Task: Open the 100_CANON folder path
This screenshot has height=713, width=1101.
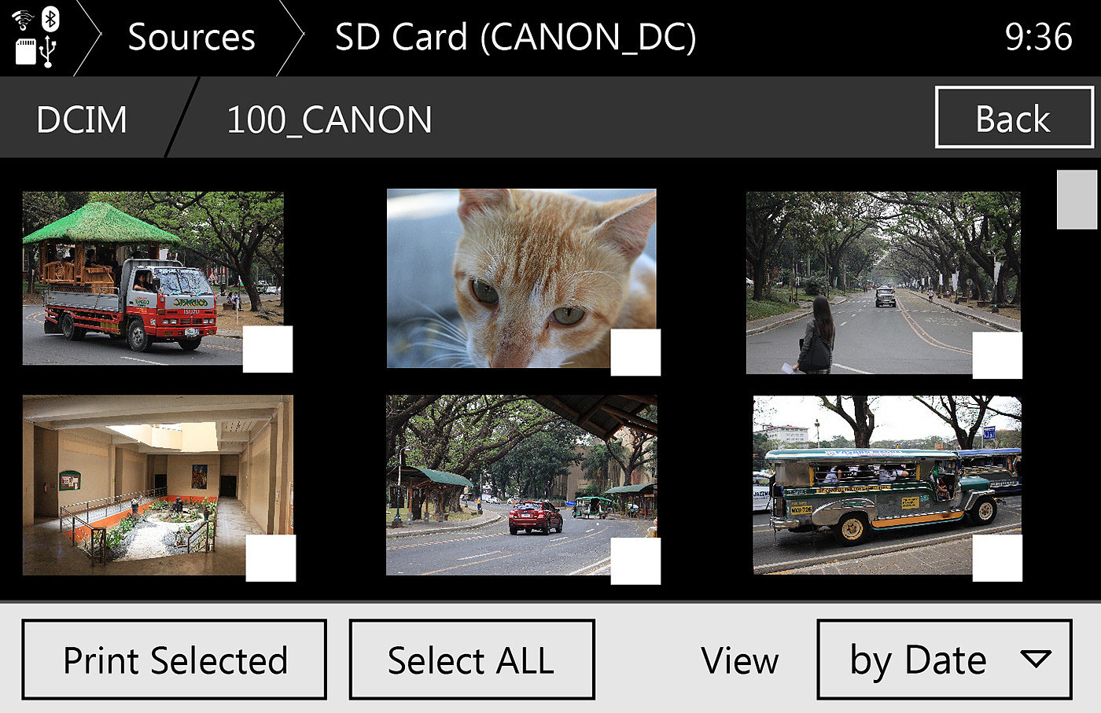Action: coord(330,120)
